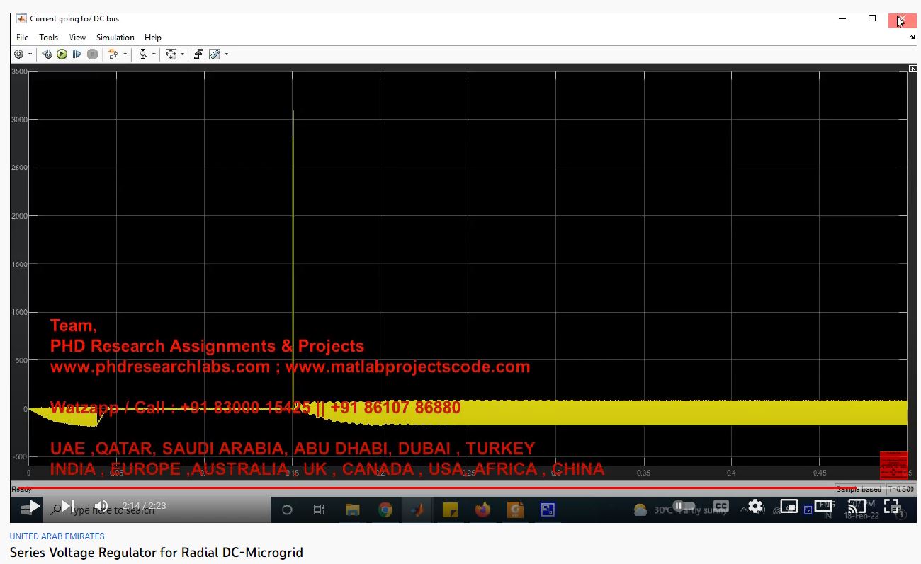Mute the video volume speaker
The height and width of the screenshot is (564, 921).
point(101,506)
